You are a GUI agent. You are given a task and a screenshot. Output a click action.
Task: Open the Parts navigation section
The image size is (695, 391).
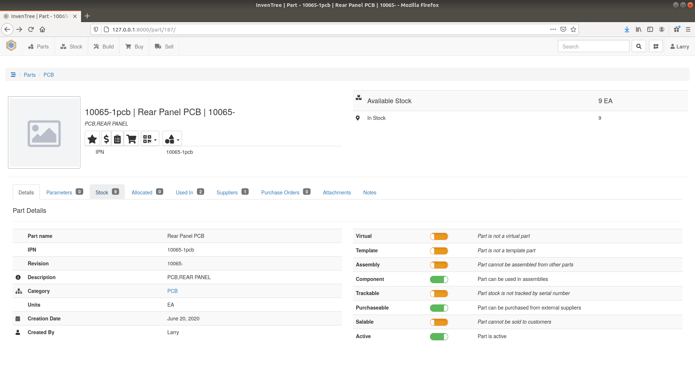38,46
